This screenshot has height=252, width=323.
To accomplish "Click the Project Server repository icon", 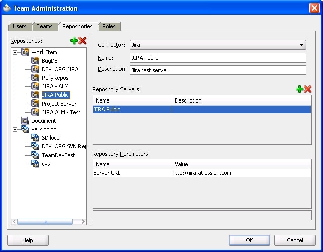I will [35, 104].
